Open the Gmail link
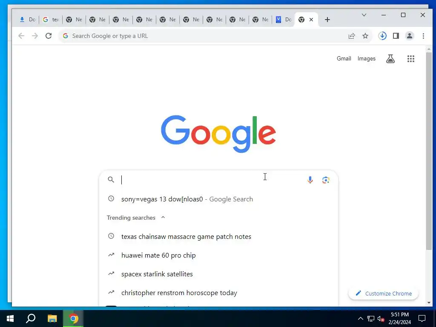436x327 pixels. click(x=344, y=58)
